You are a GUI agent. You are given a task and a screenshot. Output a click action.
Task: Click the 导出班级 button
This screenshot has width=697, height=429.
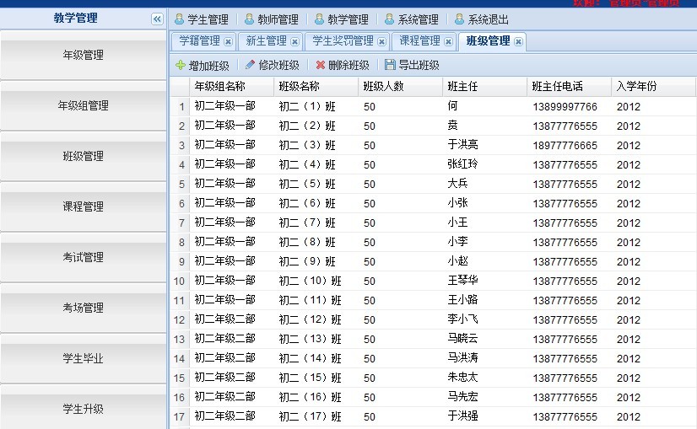coord(413,65)
